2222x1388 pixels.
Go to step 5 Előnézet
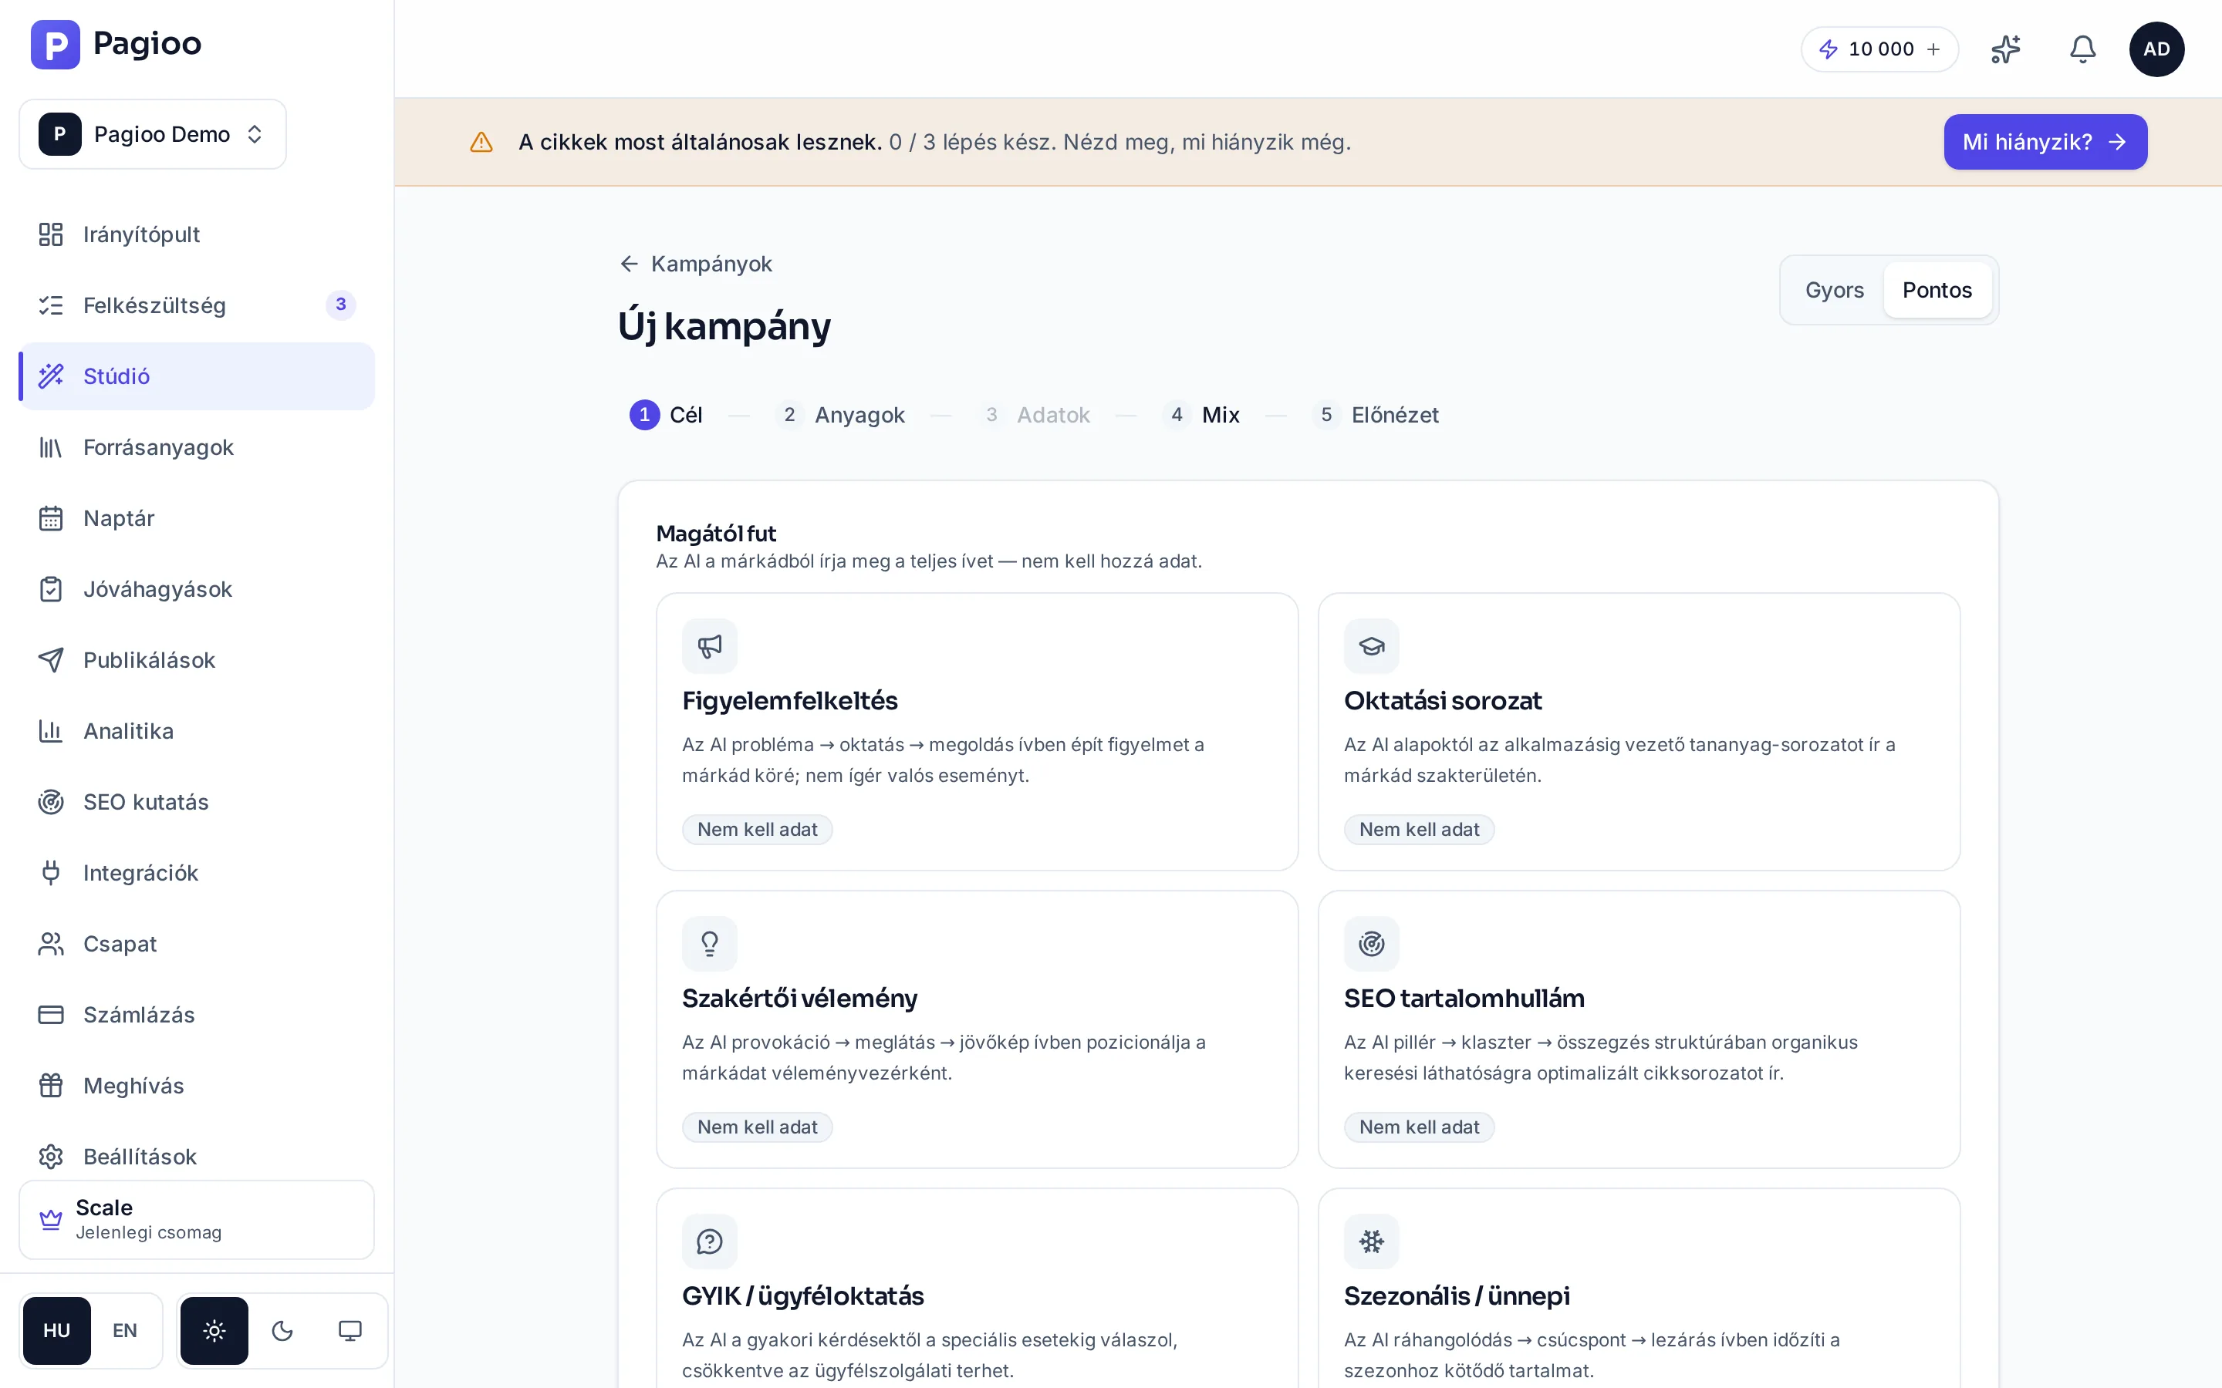click(x=1376, y=415)
